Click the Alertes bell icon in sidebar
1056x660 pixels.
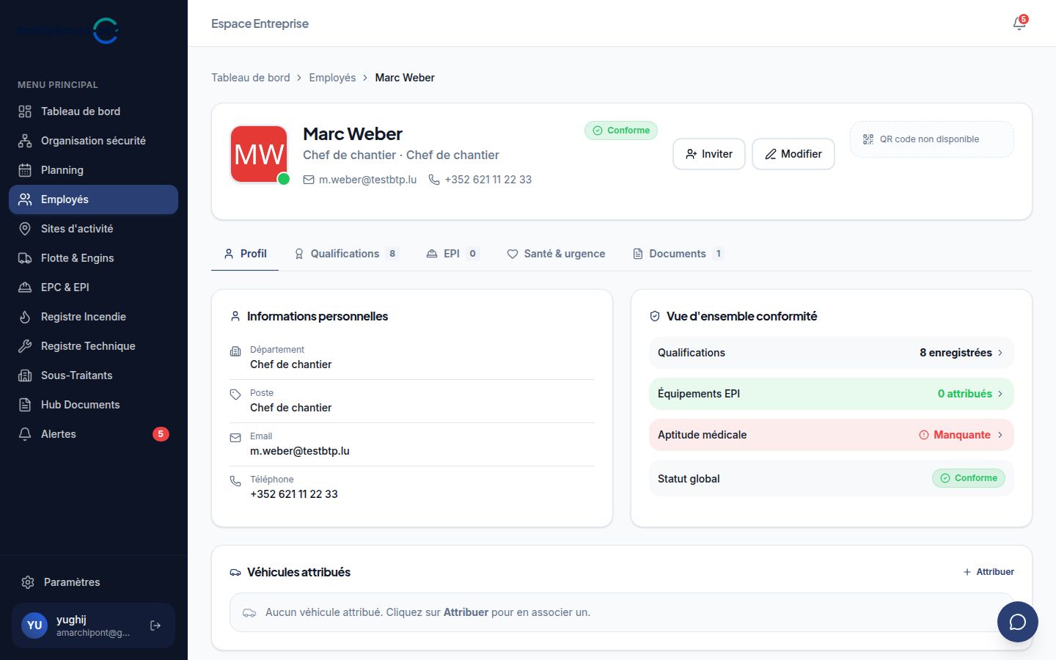coord(25,434)
